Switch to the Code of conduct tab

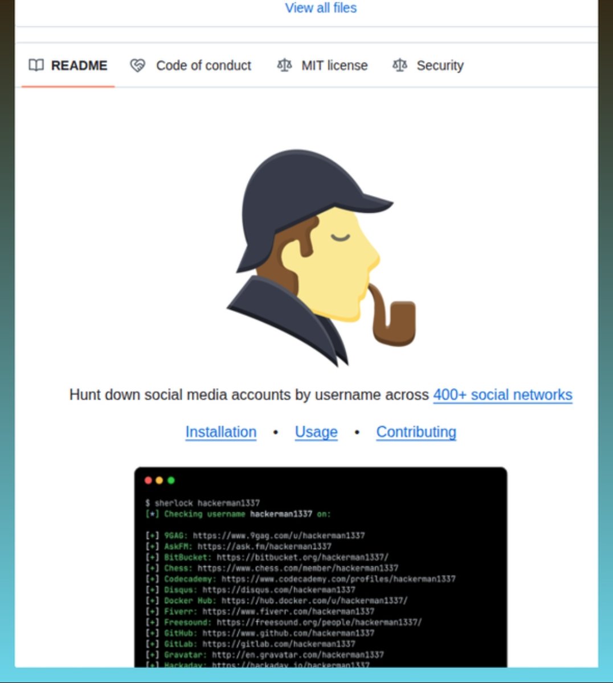click(203, 65)
